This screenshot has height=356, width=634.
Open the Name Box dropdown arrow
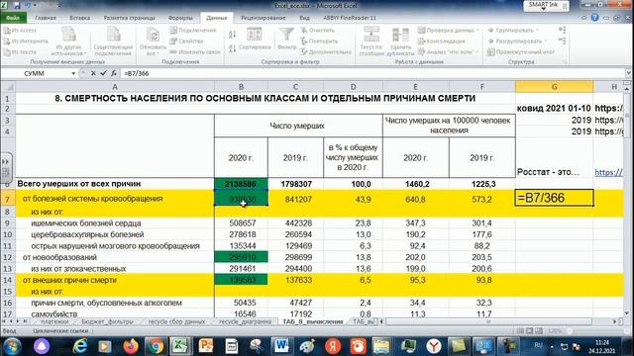click(73, 73)
